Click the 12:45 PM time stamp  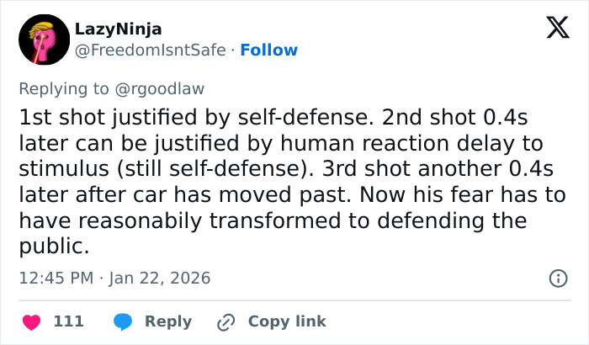coord(53,278)
